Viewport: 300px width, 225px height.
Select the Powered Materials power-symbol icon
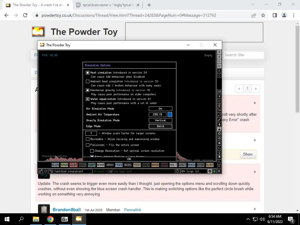[219, 101]
